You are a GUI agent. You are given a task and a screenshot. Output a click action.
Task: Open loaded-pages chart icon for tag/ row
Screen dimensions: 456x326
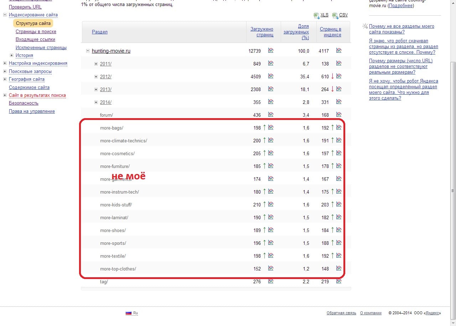[x=271, y=281]
